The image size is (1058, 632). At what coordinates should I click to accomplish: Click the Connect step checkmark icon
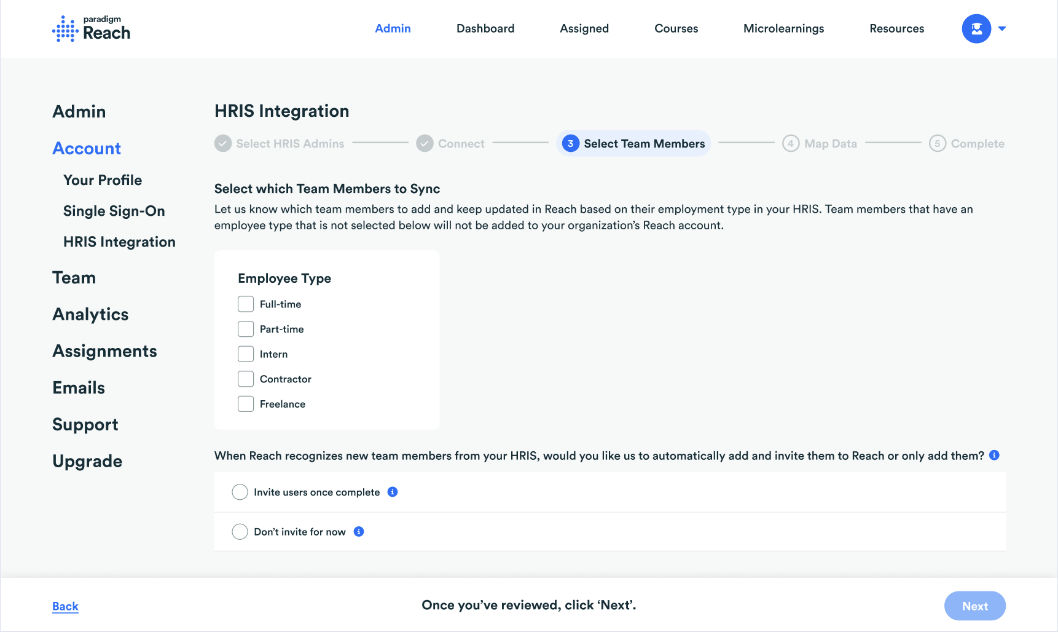point(425,143)
